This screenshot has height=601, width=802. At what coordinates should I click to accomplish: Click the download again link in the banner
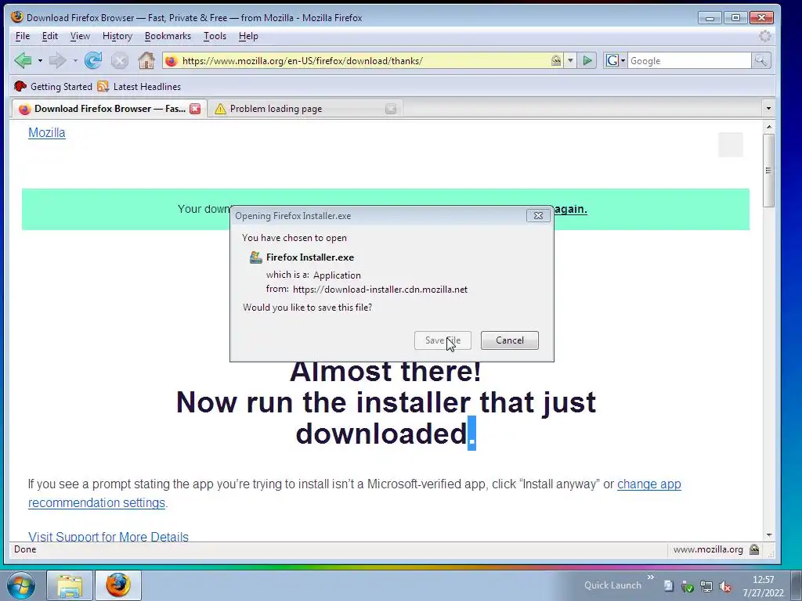pos(570,209)
